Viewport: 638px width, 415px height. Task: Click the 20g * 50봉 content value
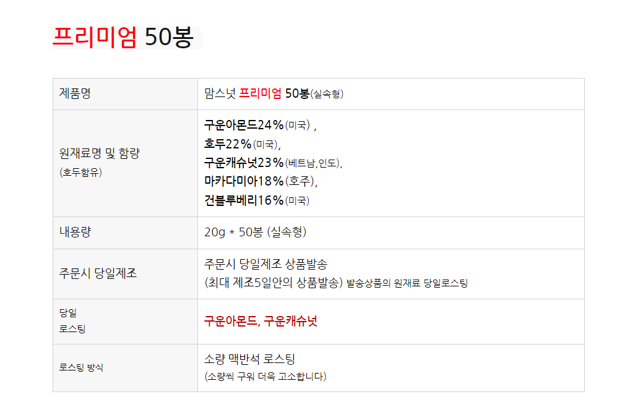(255, 233)
